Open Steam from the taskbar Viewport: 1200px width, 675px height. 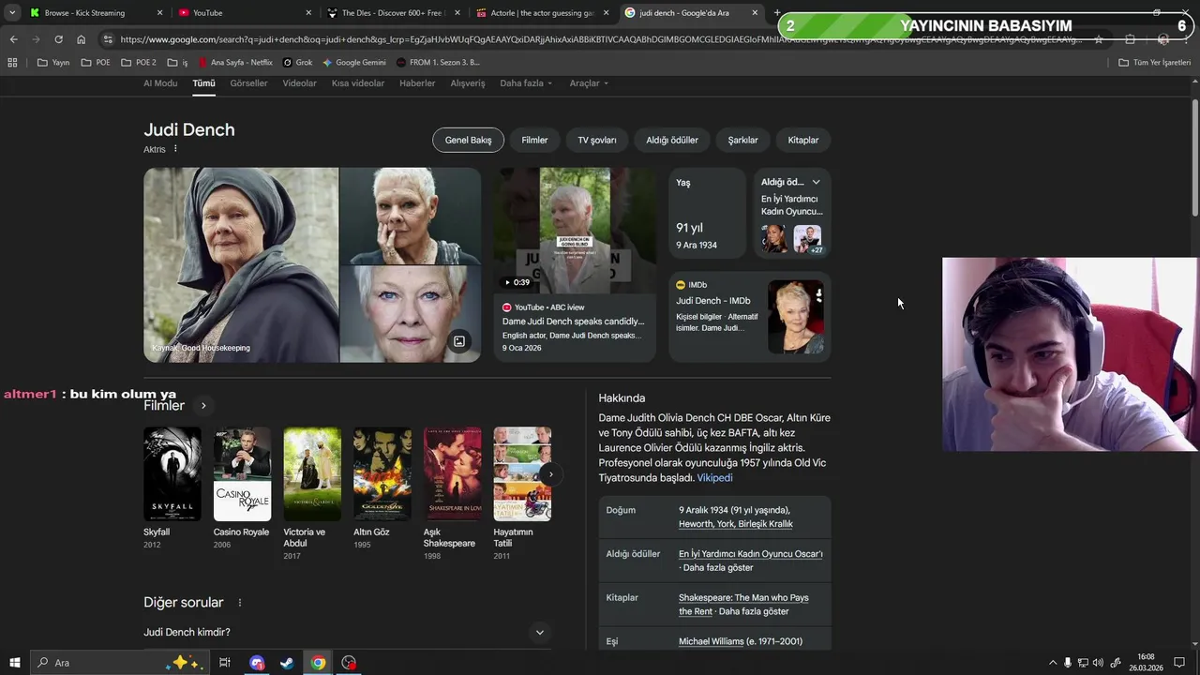[x=287, y=663]
